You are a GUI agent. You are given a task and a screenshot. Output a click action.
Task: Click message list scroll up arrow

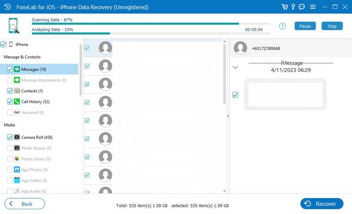tap(224, 41)
